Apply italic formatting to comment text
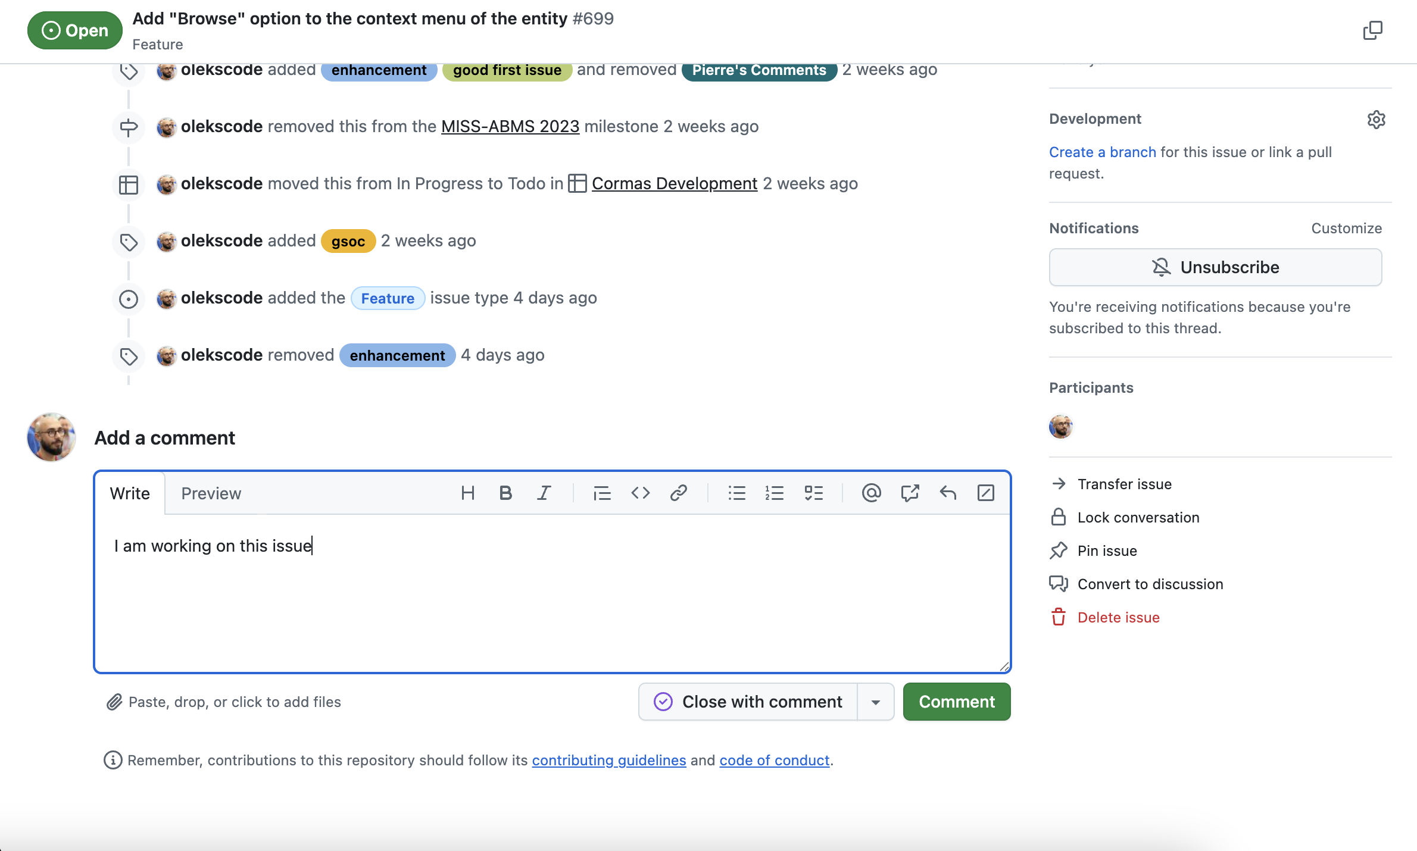The width and height of the screenshot is (1417, 851). 544,493
